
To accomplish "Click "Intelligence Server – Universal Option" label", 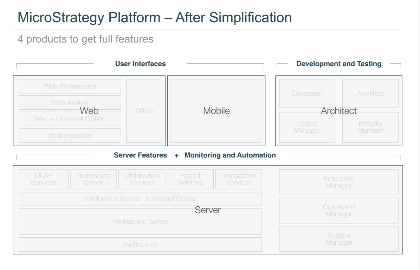I will tap(140, 199).
